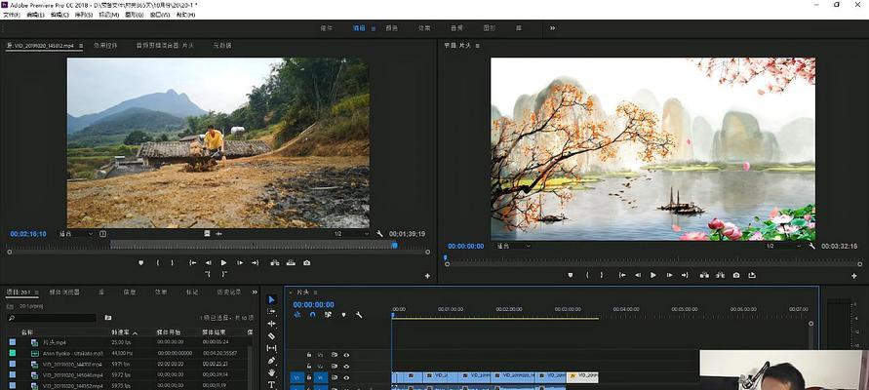
Task: Select the Ripple Edit tool
Action: 271,324
